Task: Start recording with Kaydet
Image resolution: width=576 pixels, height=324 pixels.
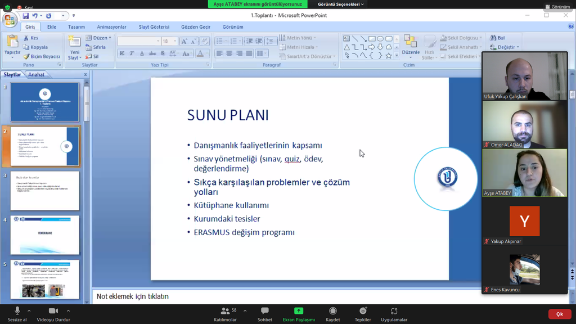Action: tap(333, 314)
